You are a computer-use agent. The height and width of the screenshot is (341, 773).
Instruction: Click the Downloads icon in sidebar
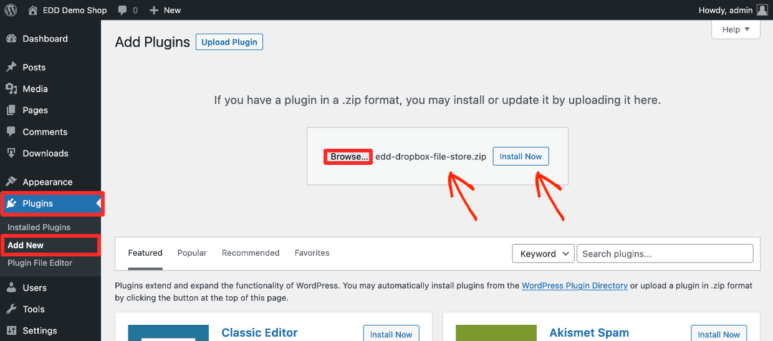coord(11,153)
